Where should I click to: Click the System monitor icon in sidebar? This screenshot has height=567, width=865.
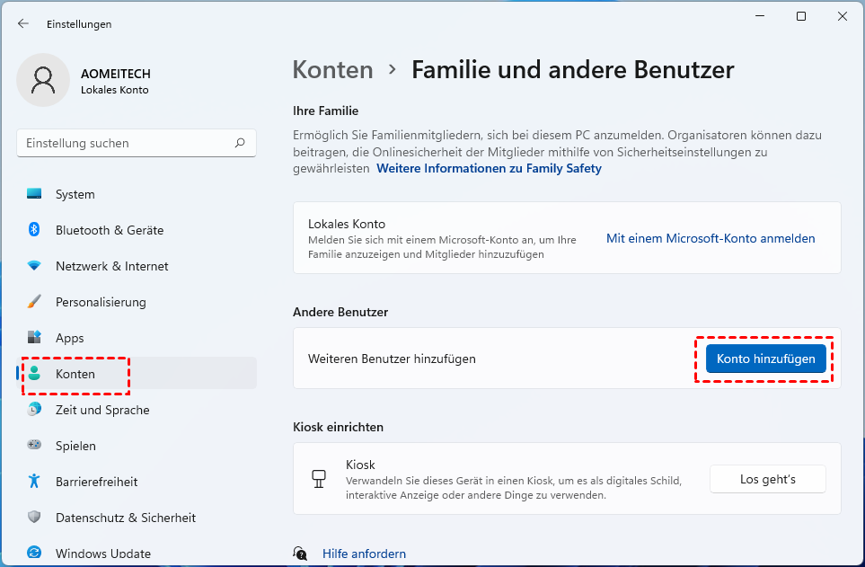(x=34, y=194)
